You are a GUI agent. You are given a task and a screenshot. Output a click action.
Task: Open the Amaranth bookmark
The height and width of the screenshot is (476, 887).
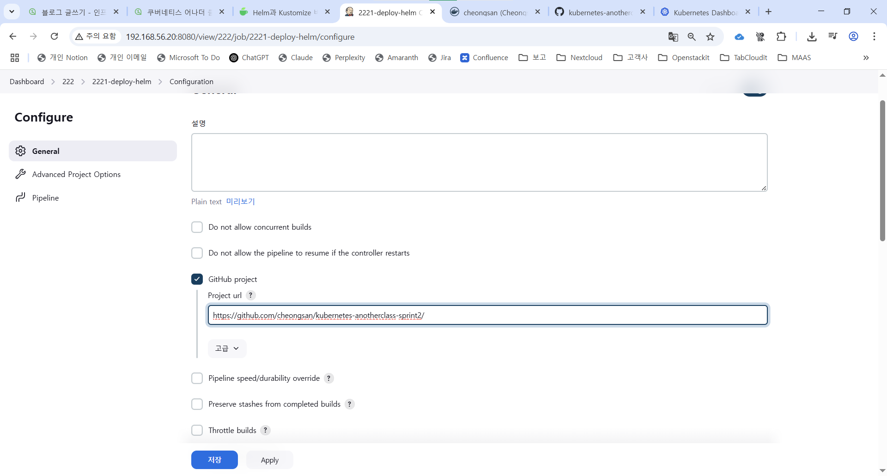coord(396,58)
